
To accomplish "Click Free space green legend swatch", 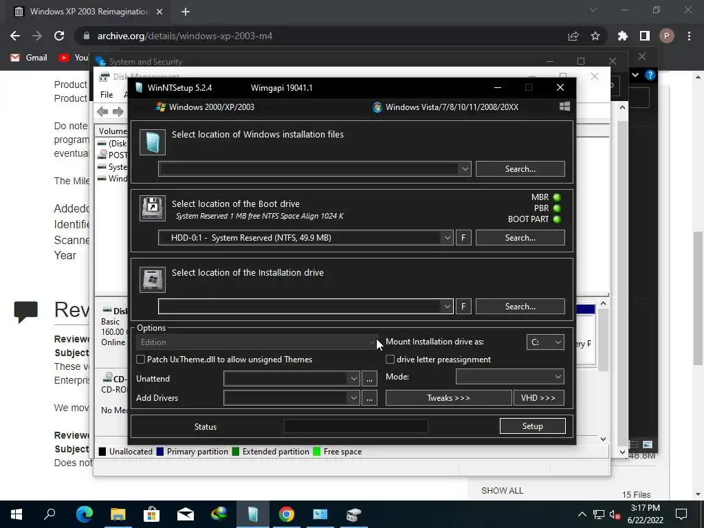I will 316,452.
